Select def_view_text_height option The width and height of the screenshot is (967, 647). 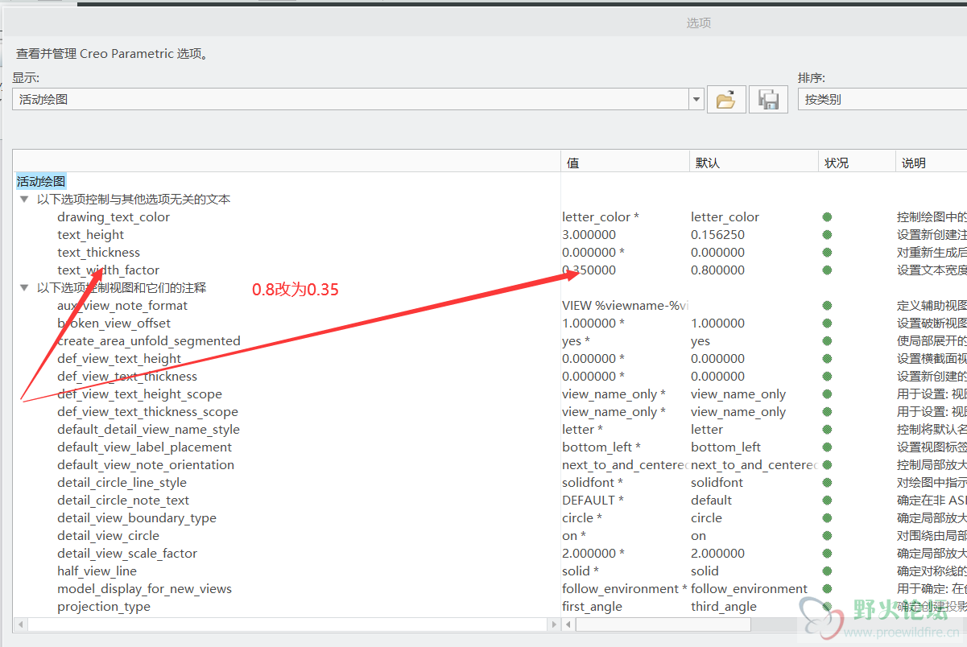point(119,359)
